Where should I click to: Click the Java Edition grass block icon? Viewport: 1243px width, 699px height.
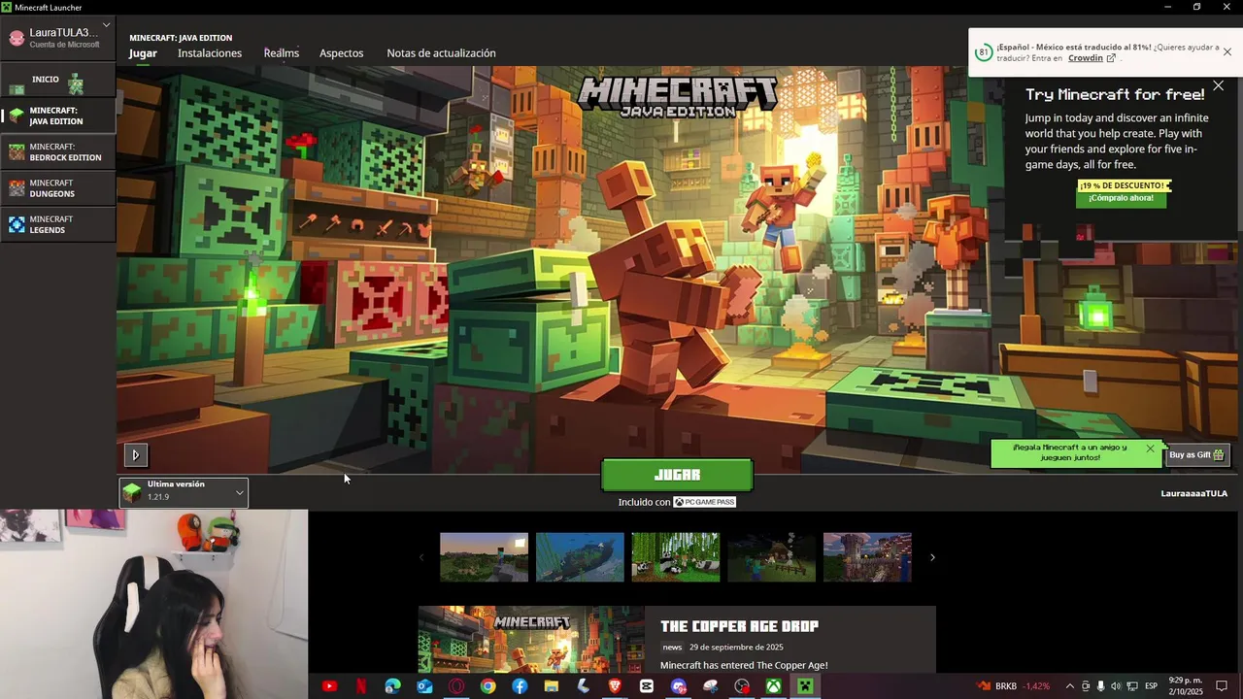(17, 116)
